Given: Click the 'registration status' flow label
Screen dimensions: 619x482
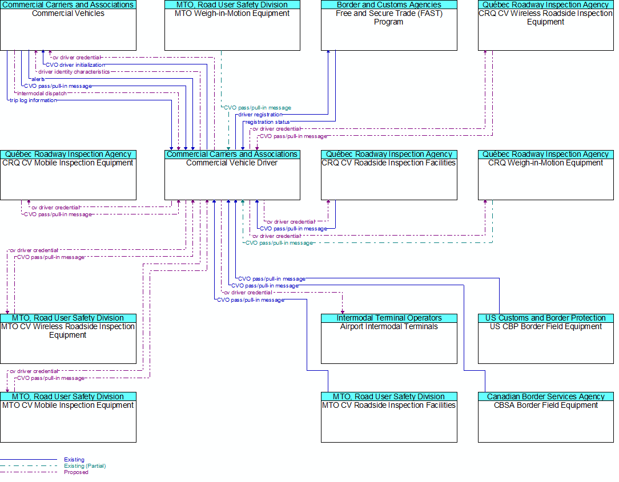Looking at the screenshot, I should click(267, 122).
